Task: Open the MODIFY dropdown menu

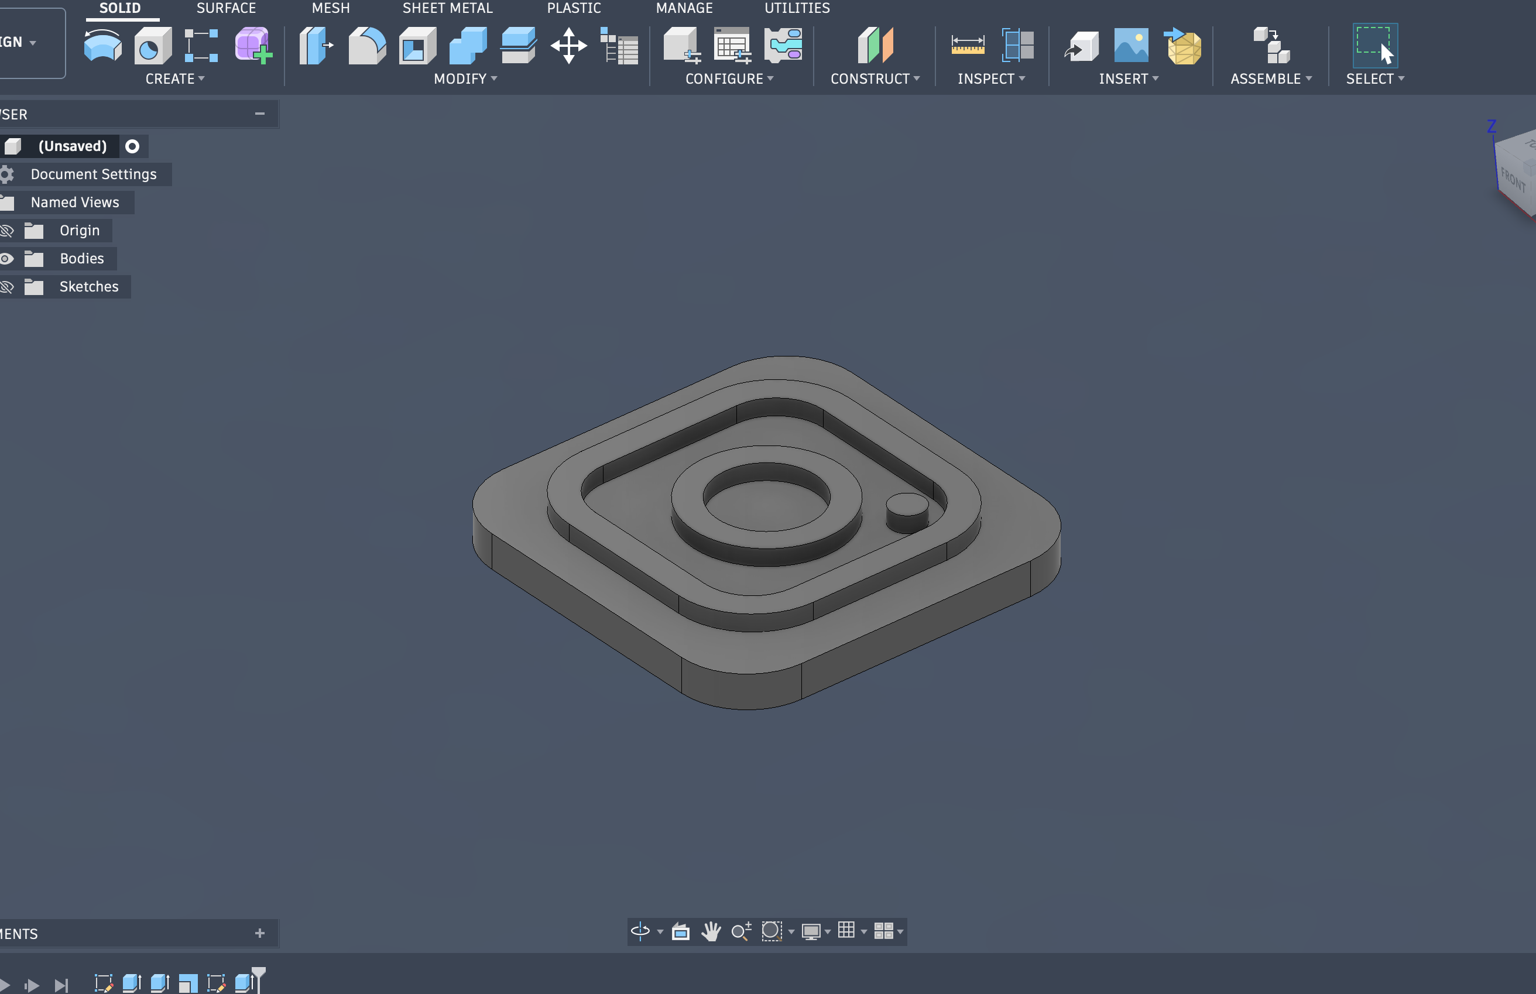Action: click(465, 79)
